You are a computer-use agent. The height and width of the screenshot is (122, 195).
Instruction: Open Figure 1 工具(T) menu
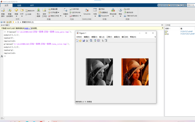tap(109, 37)
